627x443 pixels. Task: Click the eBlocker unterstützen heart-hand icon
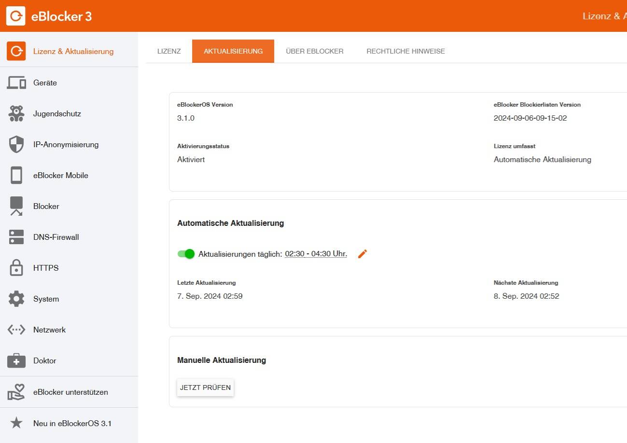coord(16,392)
